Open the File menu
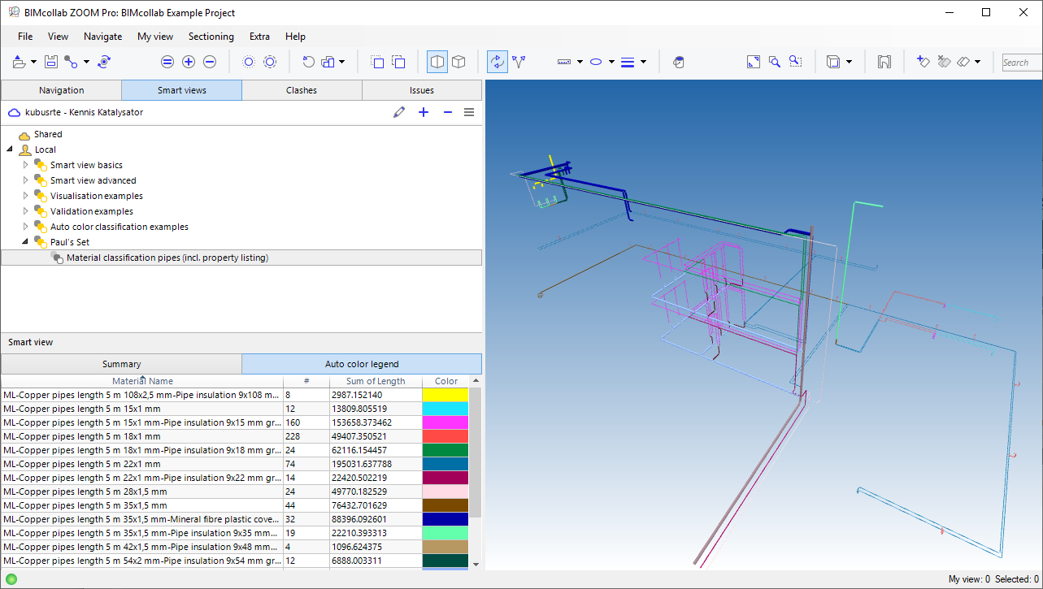Screen dimensions: 1043x589 click(25, 37)
